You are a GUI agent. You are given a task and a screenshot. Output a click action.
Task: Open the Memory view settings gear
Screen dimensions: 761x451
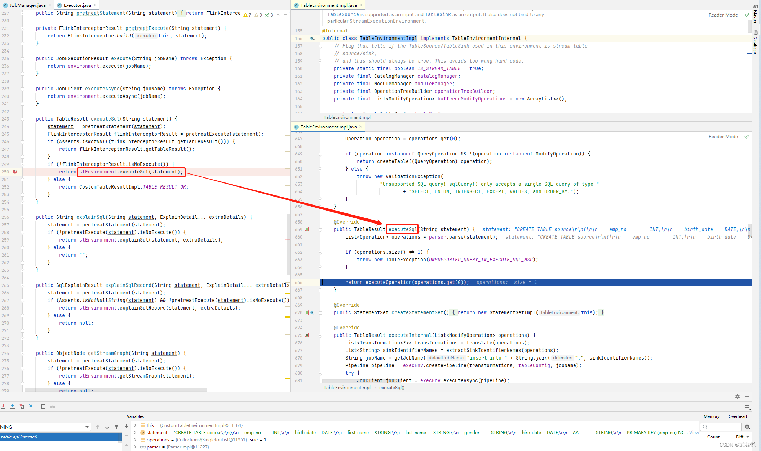pyautogui.click(x=747, y=427)
